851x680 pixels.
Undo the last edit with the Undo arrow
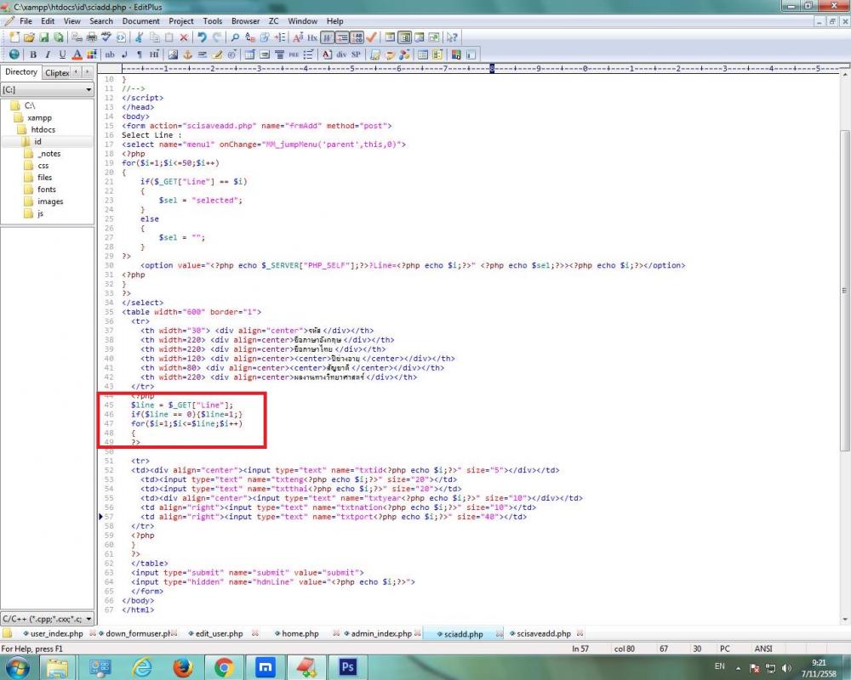[202, 37]
